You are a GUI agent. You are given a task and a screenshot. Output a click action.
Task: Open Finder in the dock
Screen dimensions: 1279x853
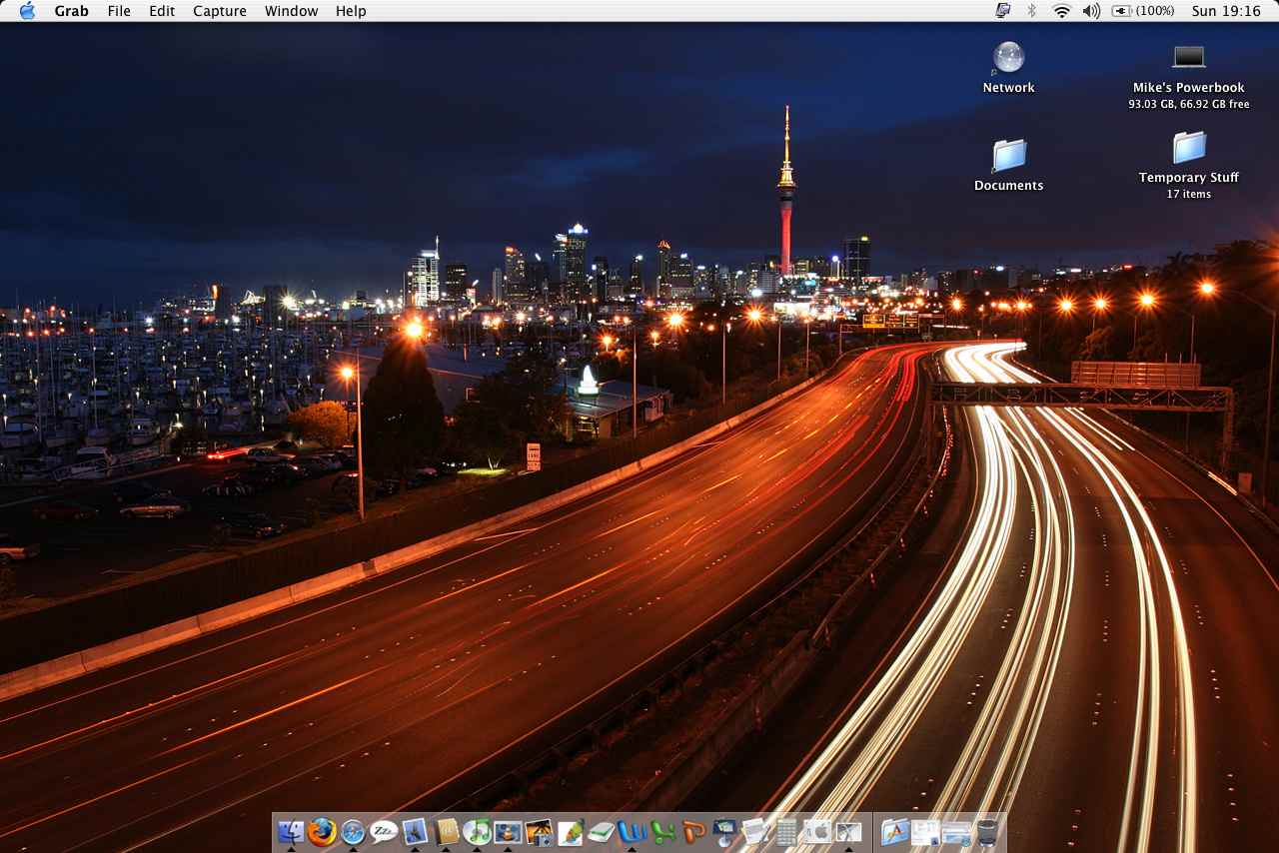click(x=291, y=831)
